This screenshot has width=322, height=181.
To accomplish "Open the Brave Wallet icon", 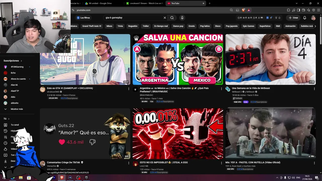I will pos(303,10).
